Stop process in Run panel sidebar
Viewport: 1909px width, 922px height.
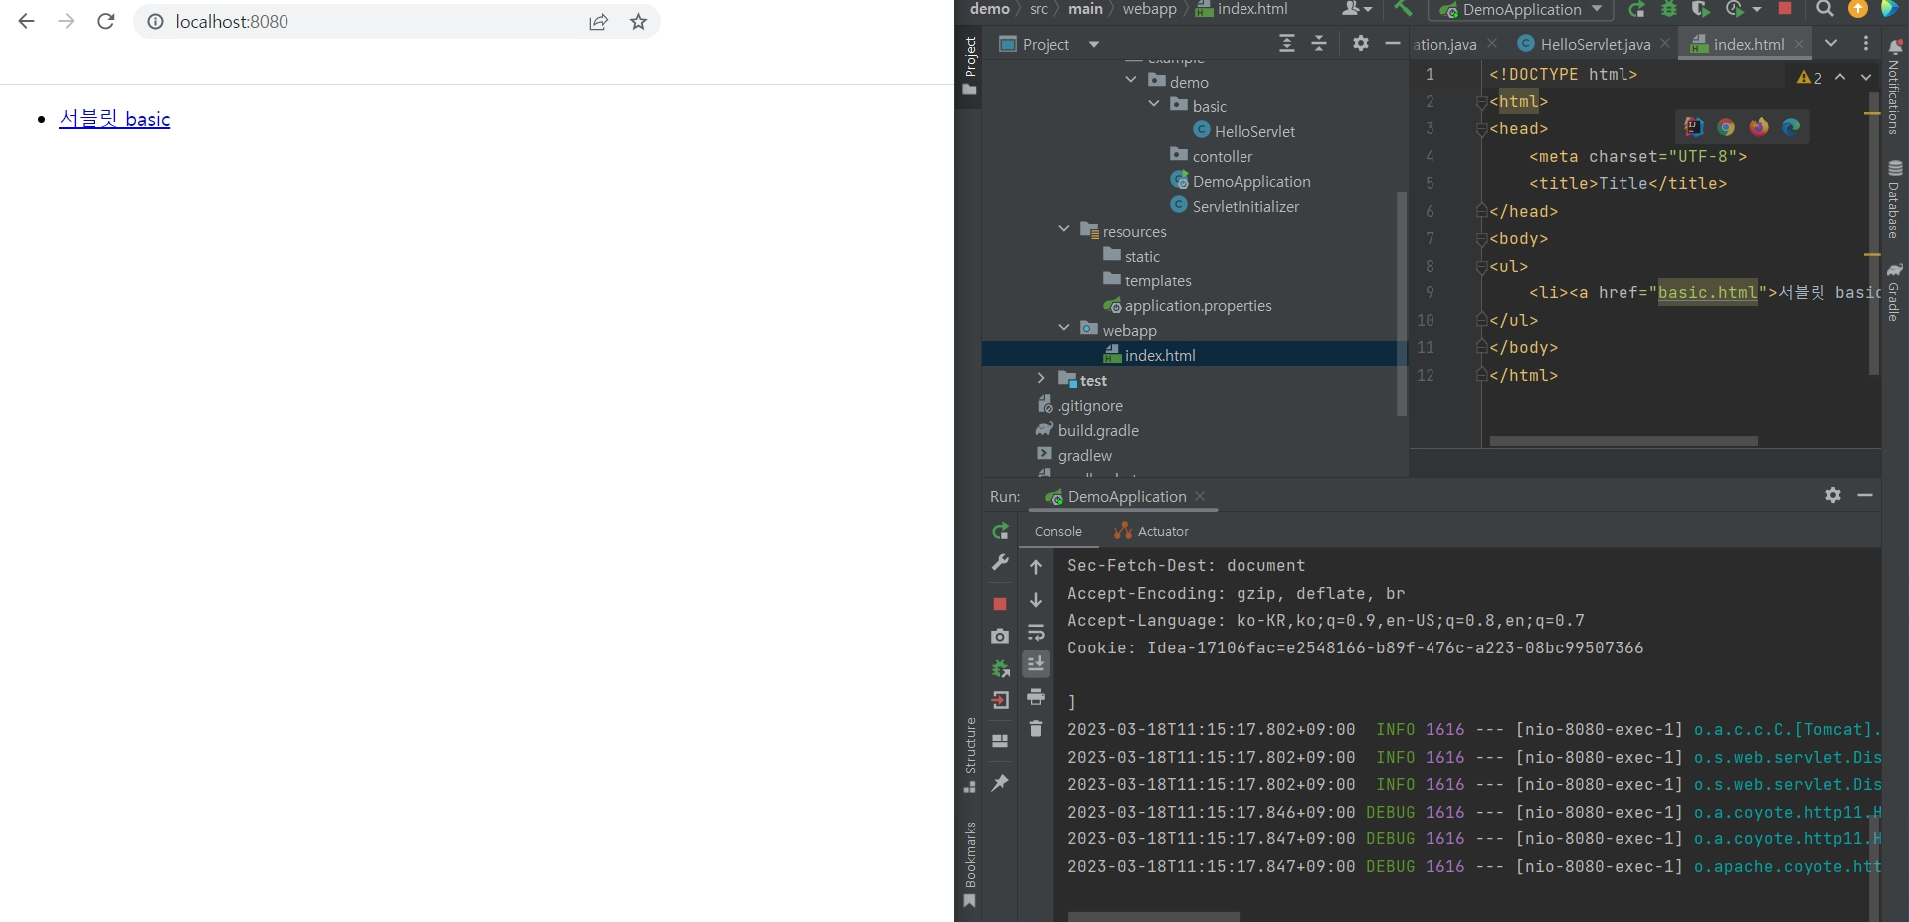pyautogui.click(x=1000, y=604)
